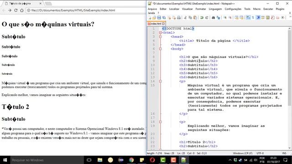
Task: Click the browser home icon
Action: tap(22, 10)
